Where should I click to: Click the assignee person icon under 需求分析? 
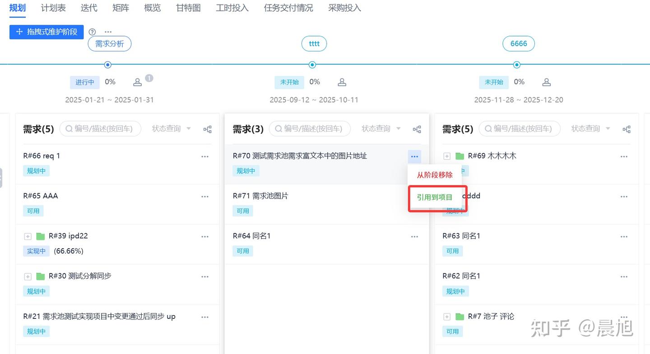(138, 82)
